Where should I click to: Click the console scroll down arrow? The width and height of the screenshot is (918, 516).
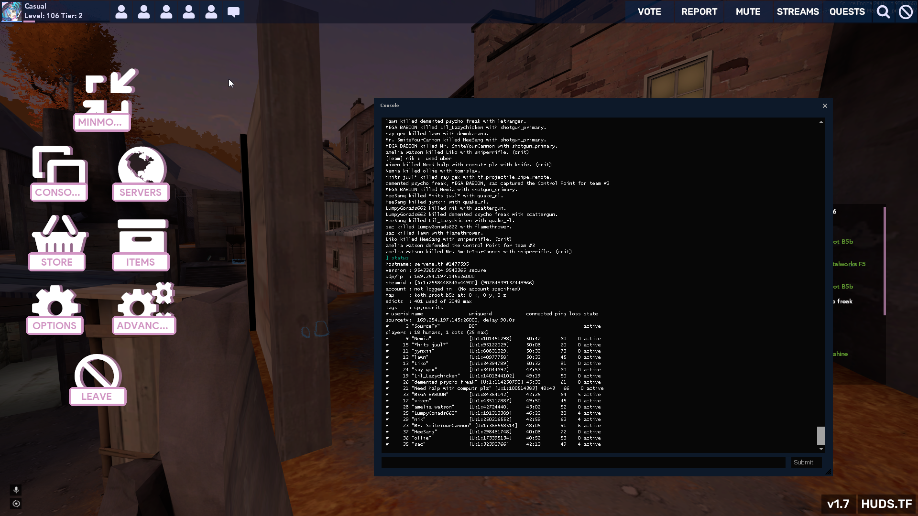click(821, 449)
